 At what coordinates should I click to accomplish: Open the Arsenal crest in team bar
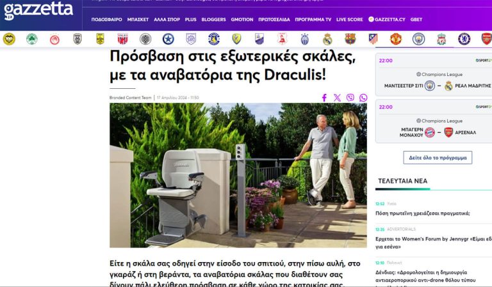click(487, 39)
